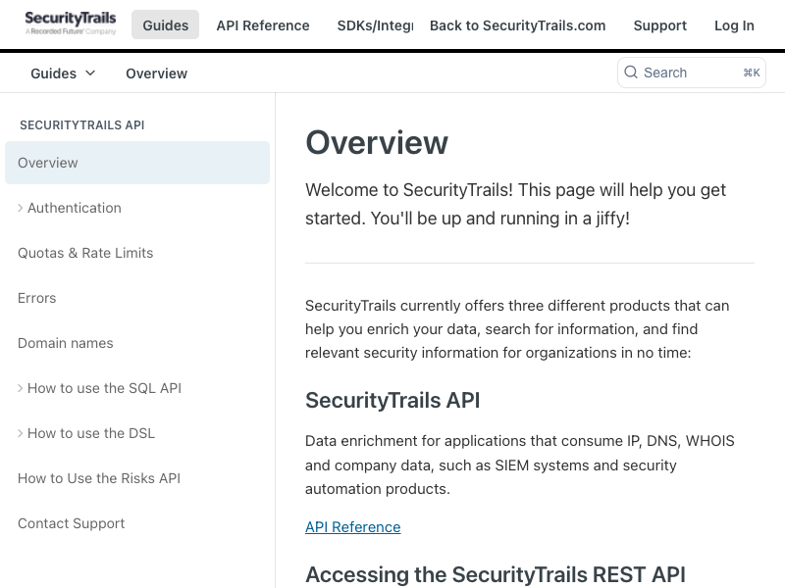785x588 pixels.
Task: Focus the Search field
Action: tap(692, 73)
